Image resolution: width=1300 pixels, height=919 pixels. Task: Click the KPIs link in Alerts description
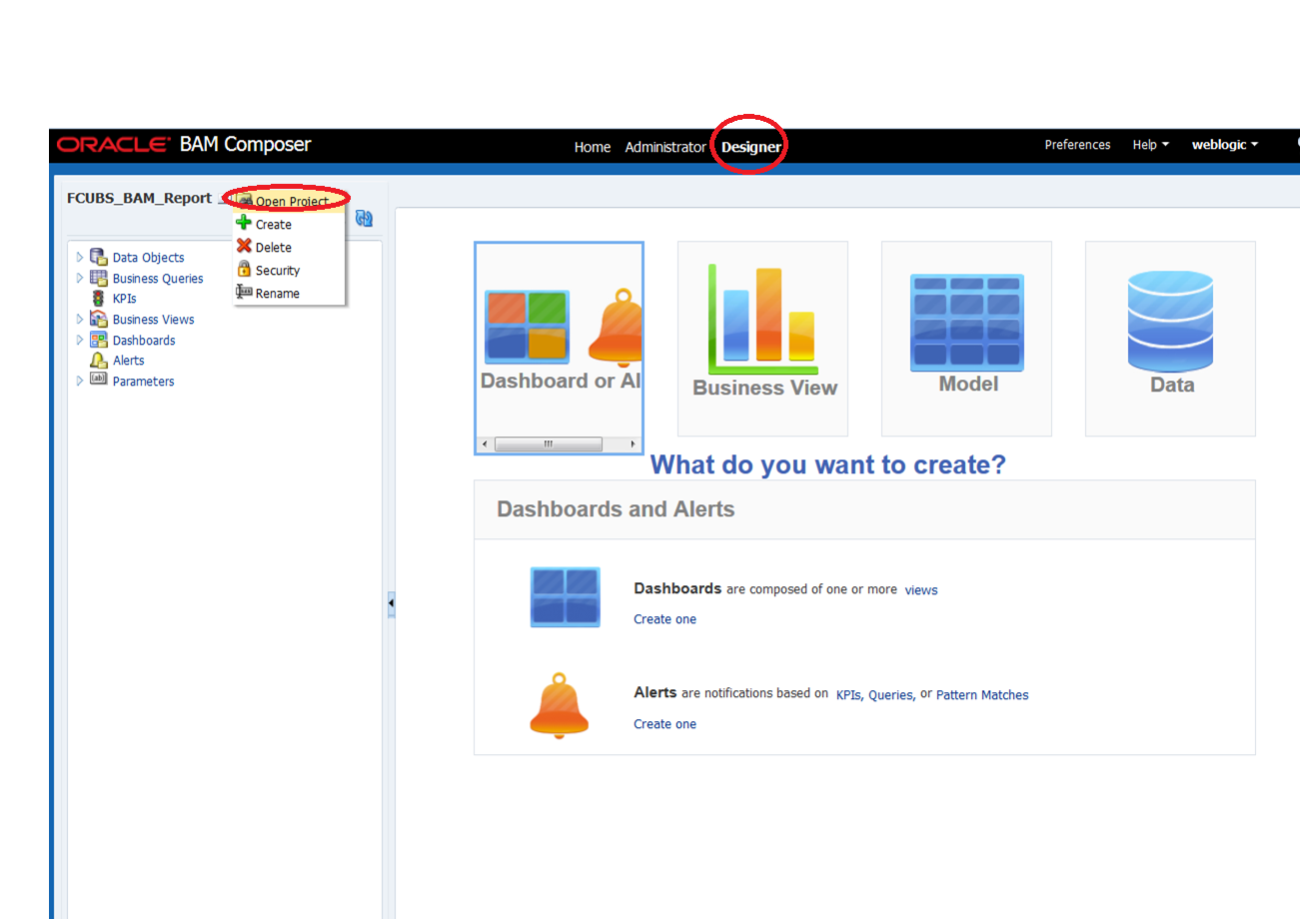[849, 695]
